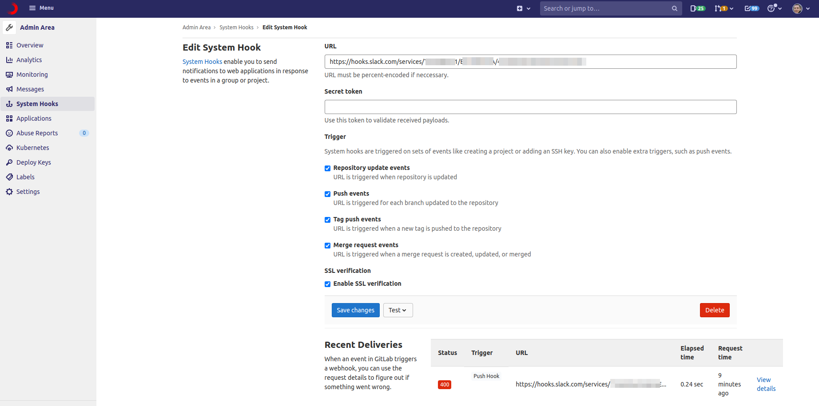The image size is (819, 406).
Task: Click the Secret token input field
Action: [x=530, y=107]
